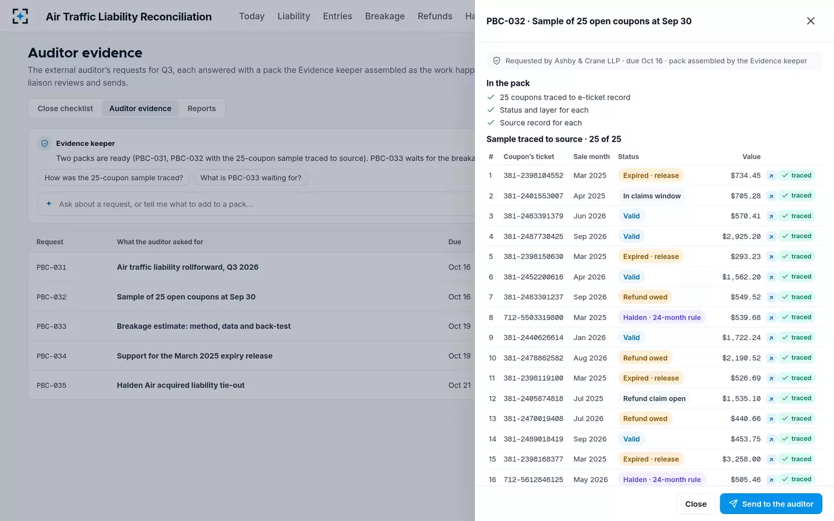Open source record for ticket 381-2463391379
Viewport: 834px width, 521px height.
tap(771, 216)
